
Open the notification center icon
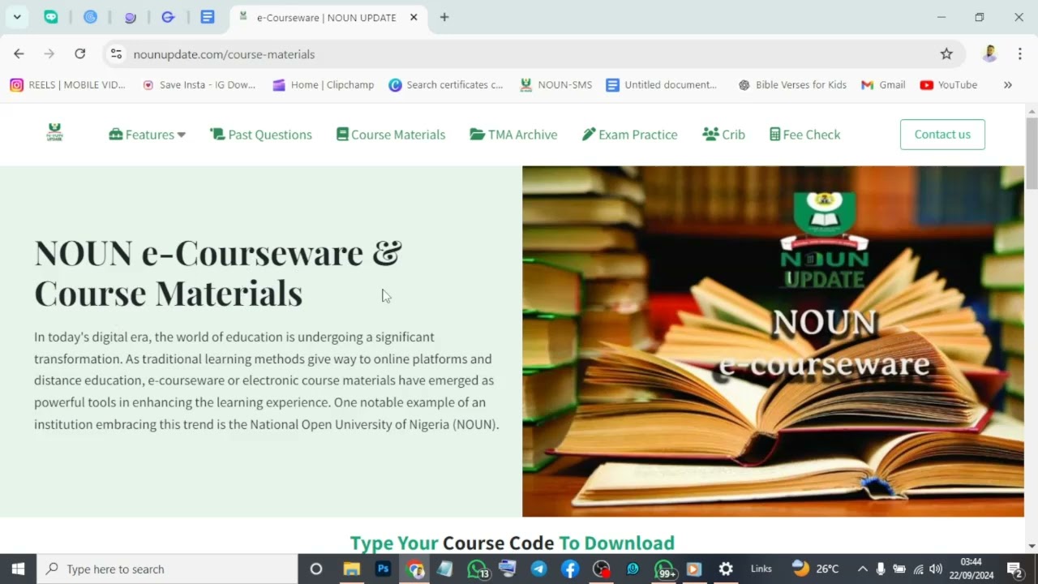tap(1014, 569)
